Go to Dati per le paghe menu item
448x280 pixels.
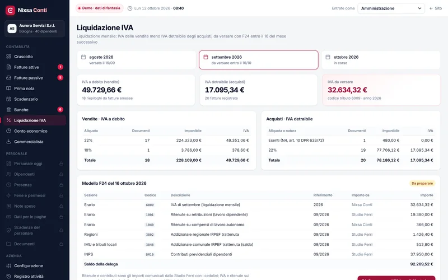(x=35, y=217)
